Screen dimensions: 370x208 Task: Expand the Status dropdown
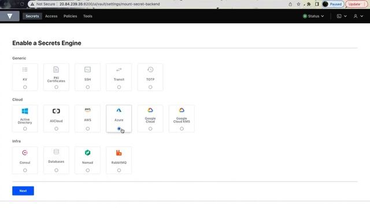point(313,16)
